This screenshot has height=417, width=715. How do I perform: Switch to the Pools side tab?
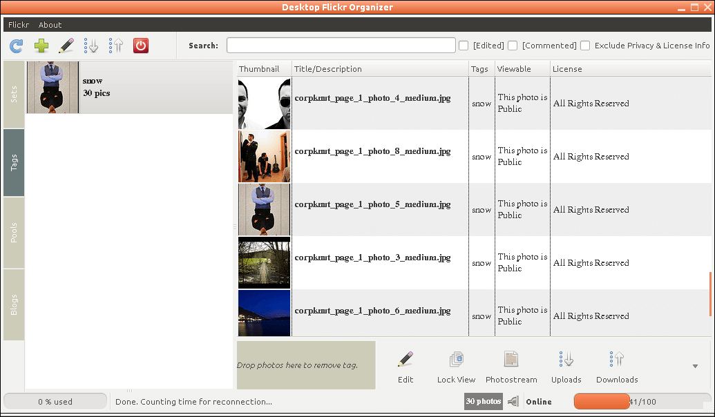(14, 233)
